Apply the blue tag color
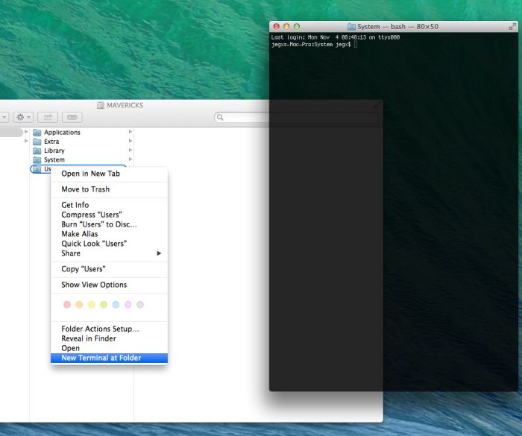Image resolution: width=522 pixels, height=436 pixels. pos(116,305)
